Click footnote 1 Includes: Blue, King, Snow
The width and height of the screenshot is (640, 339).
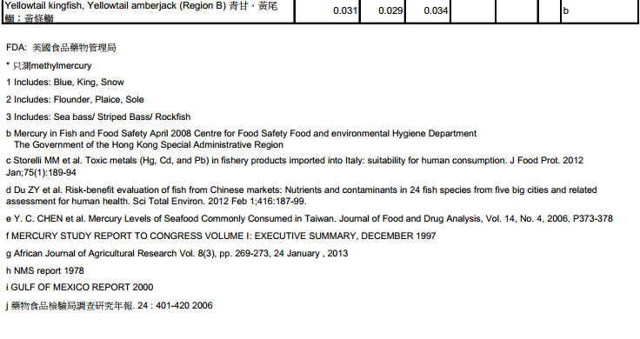[x=65, y=83]
